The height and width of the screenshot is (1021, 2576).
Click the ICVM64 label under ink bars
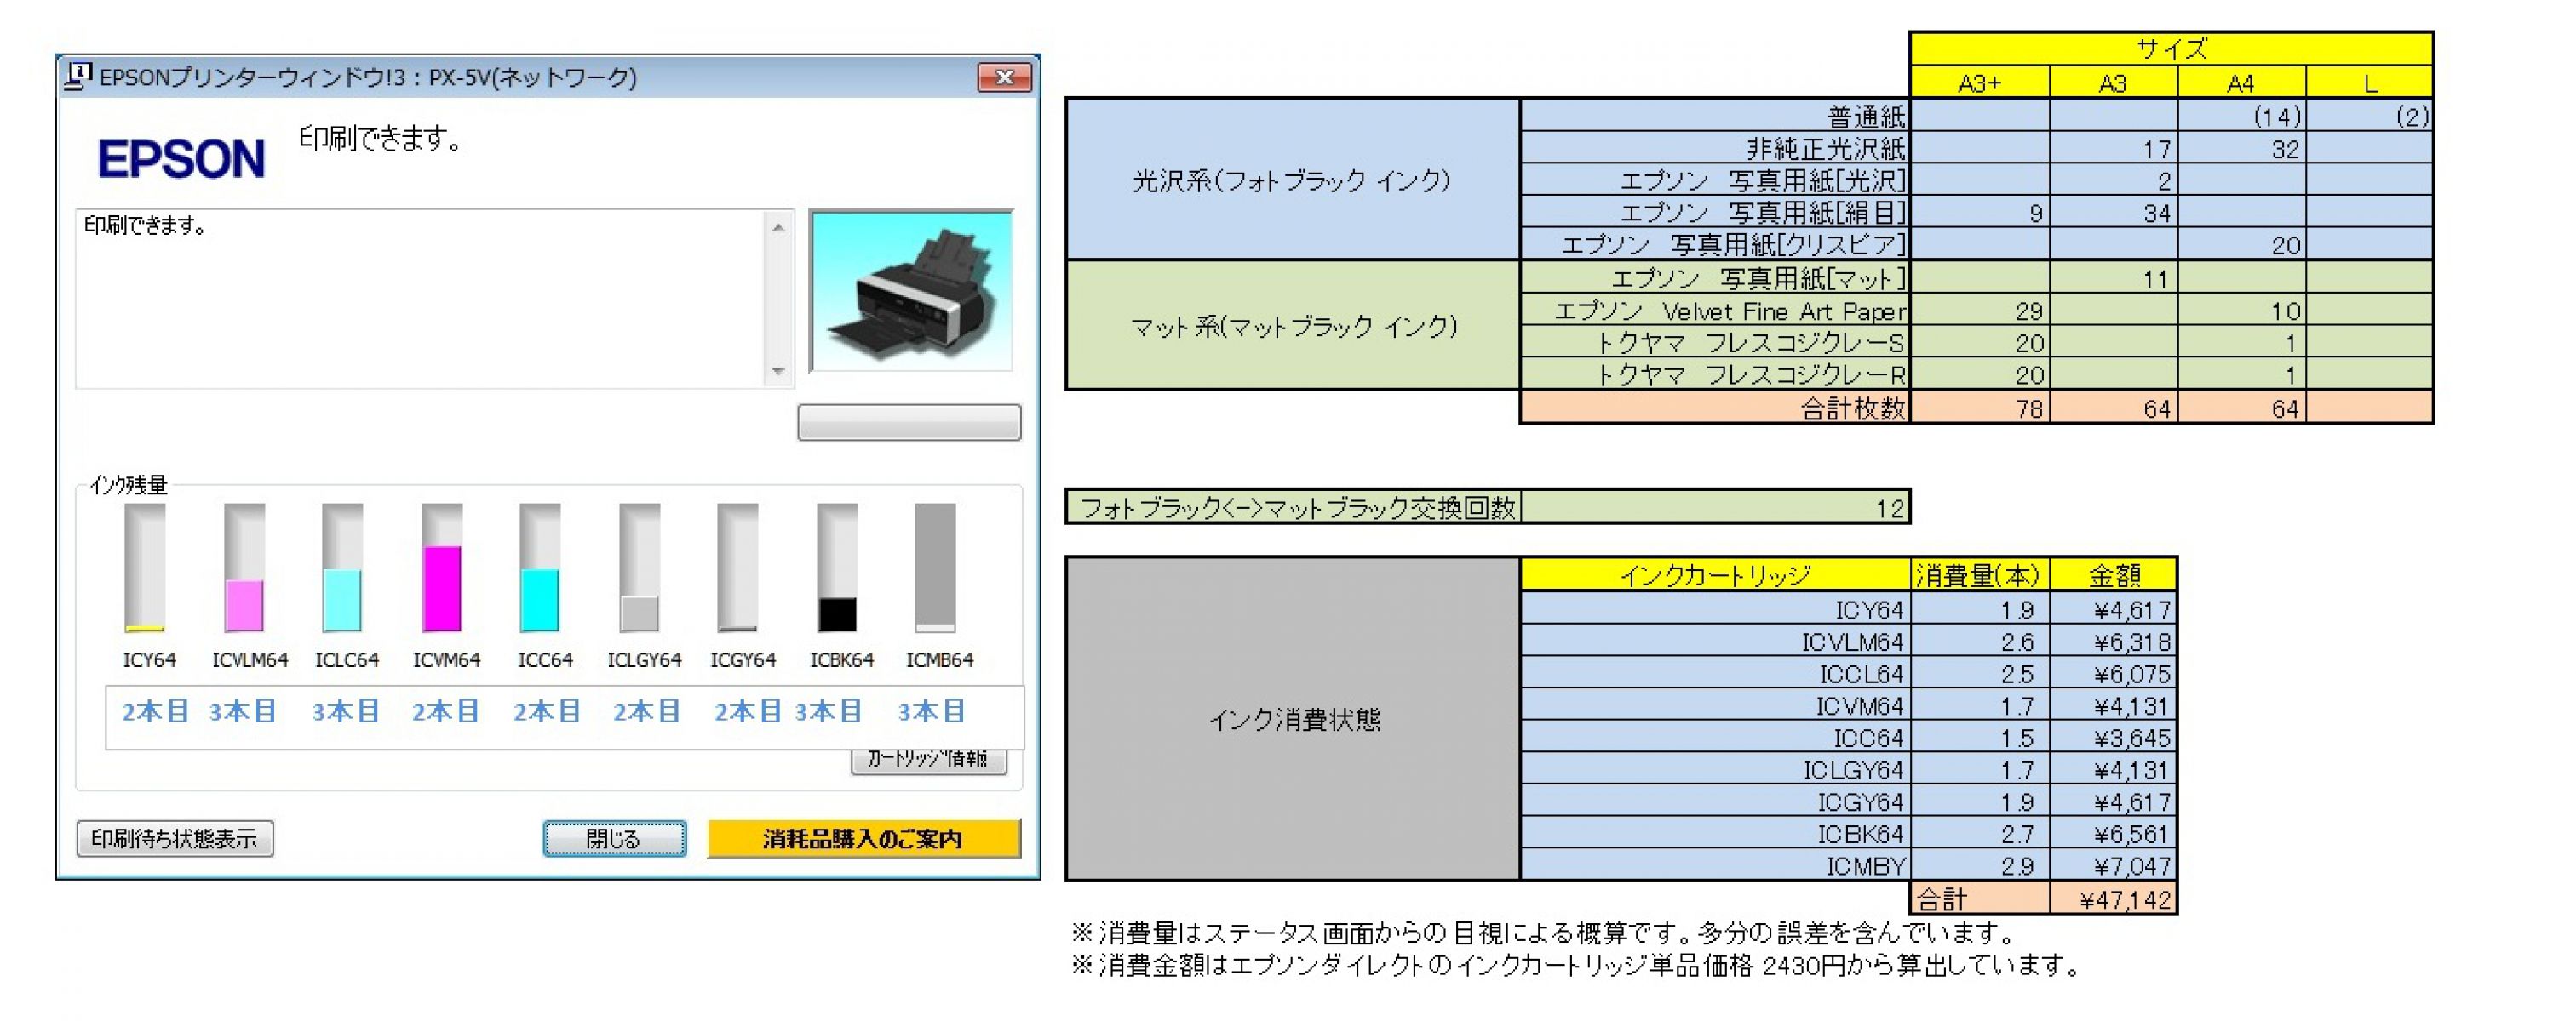[x=446, y=660]
